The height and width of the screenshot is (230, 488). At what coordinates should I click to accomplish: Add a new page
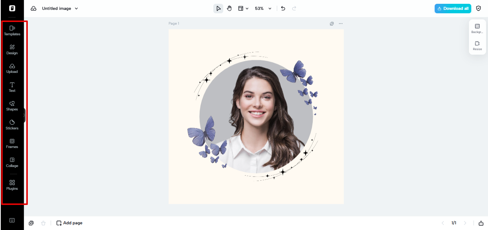point(69,223)
